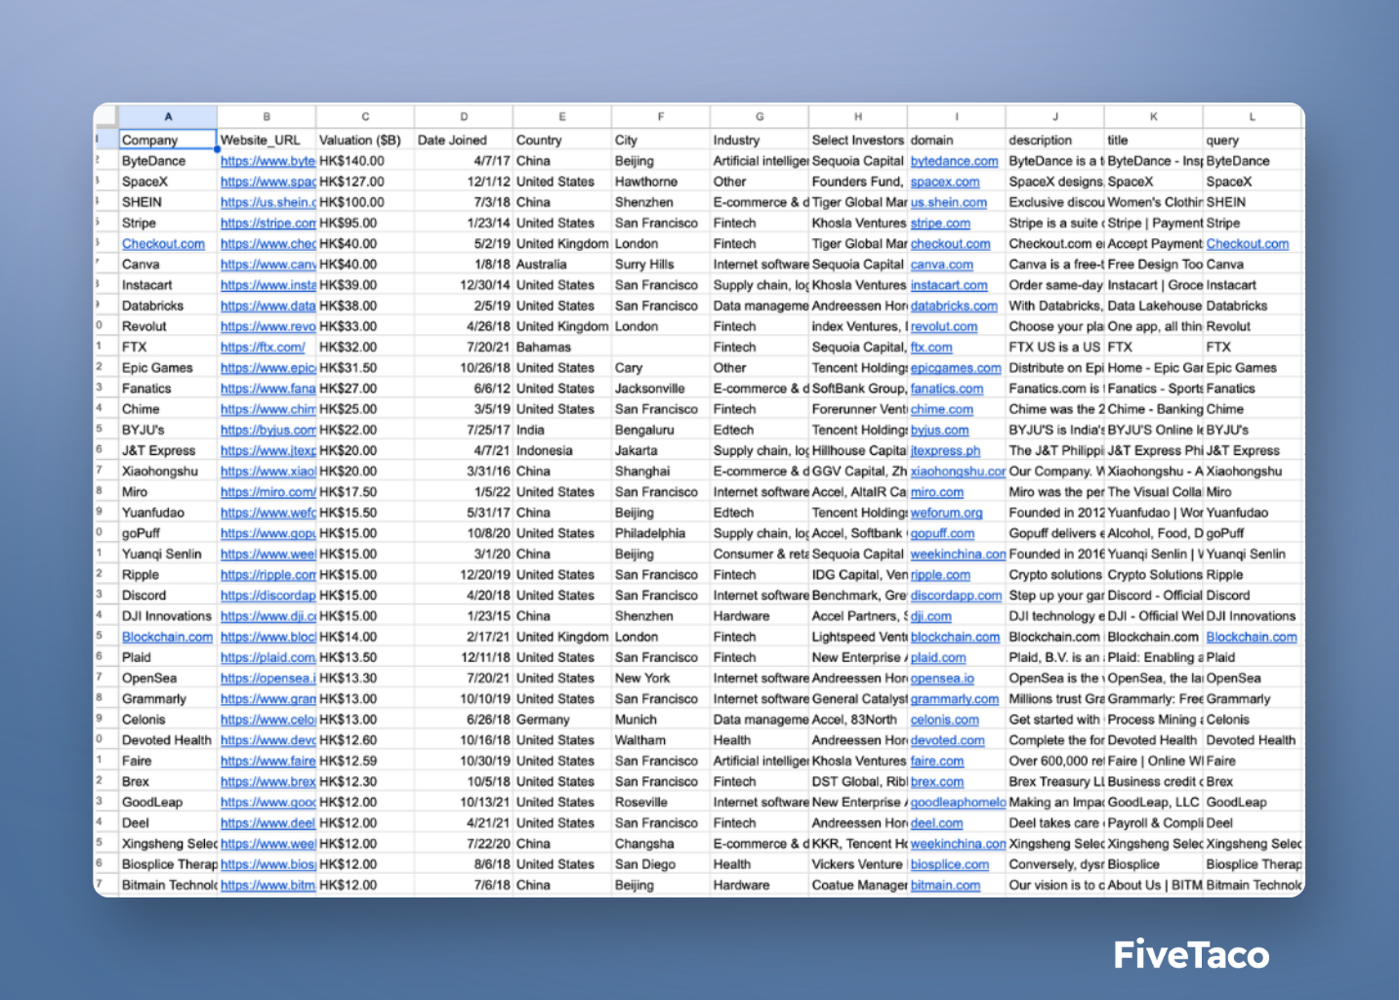The image size is (1399, 1000).
Task: Open the fanatics.com domain link
Action: pos(947,389)
